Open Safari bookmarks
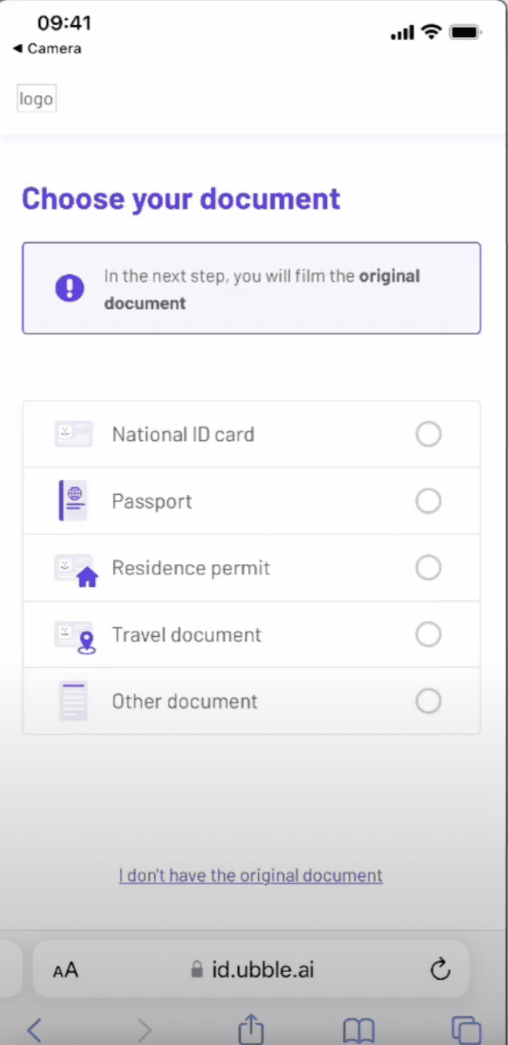Screen dimensions: 508x1045 pyautogui.click(x=358, y=1029)
